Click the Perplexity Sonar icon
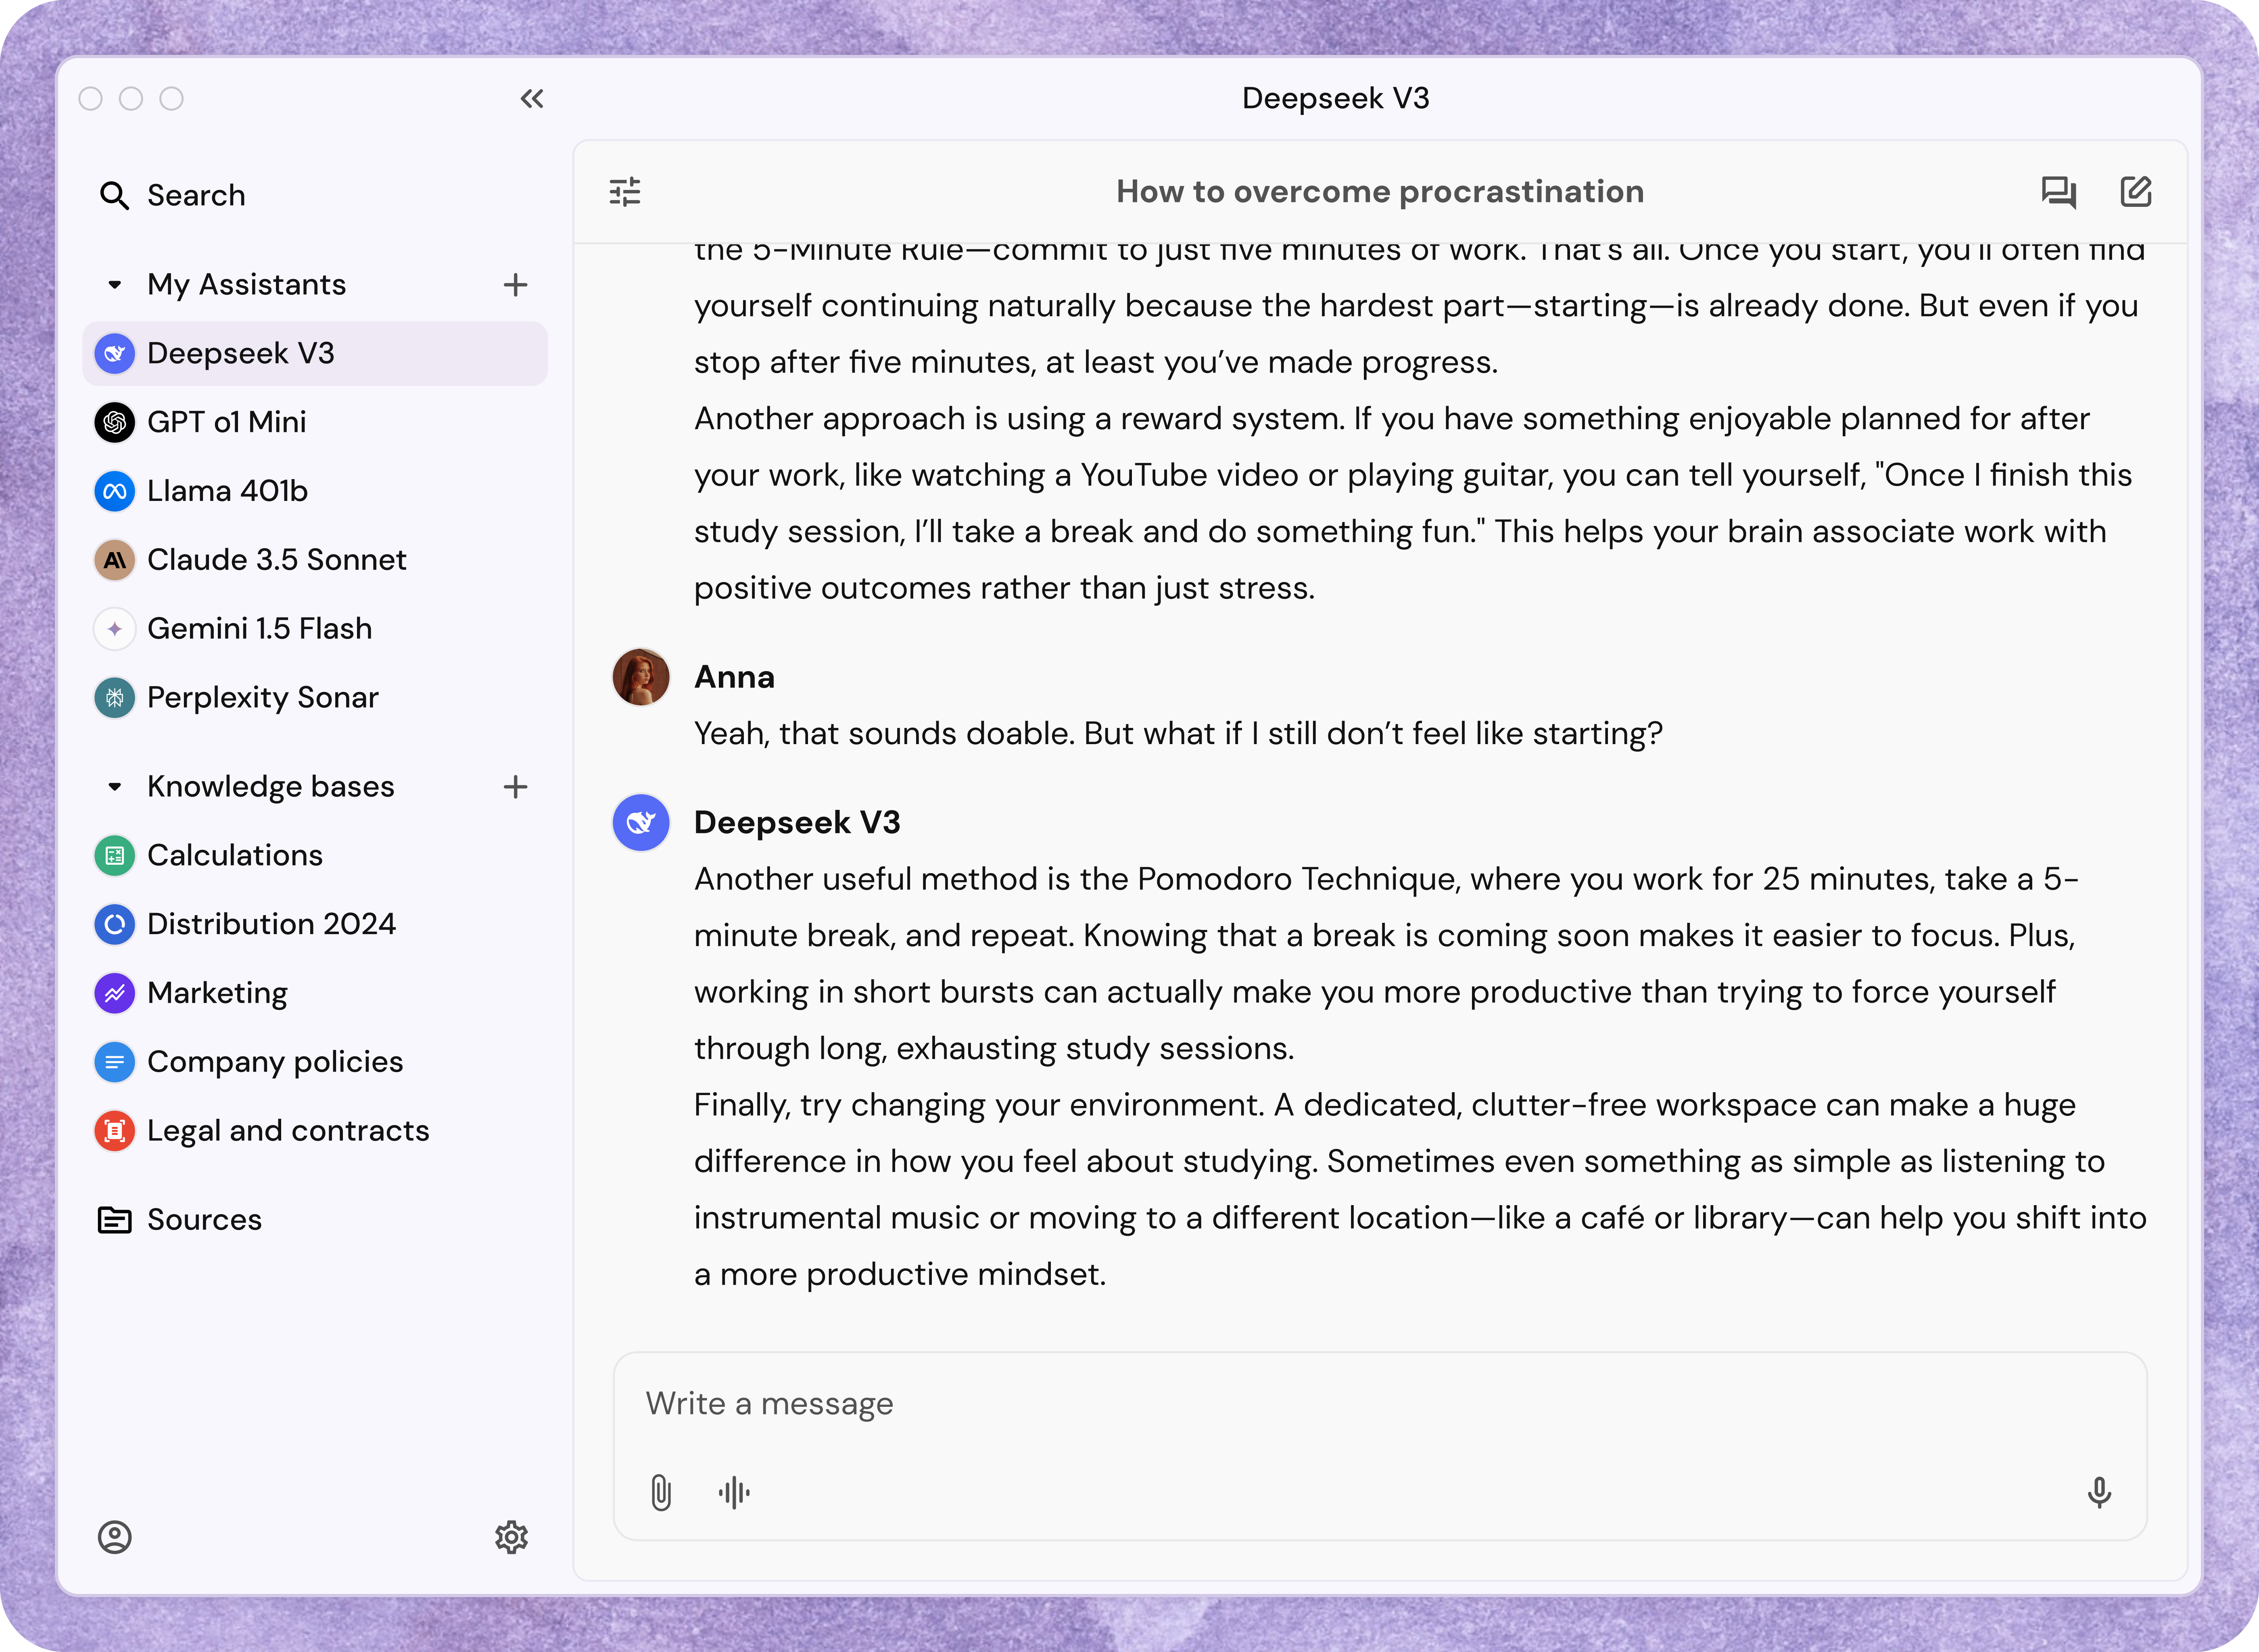The height and width of the screenshot is (1652, 2259). pos(115,698)
